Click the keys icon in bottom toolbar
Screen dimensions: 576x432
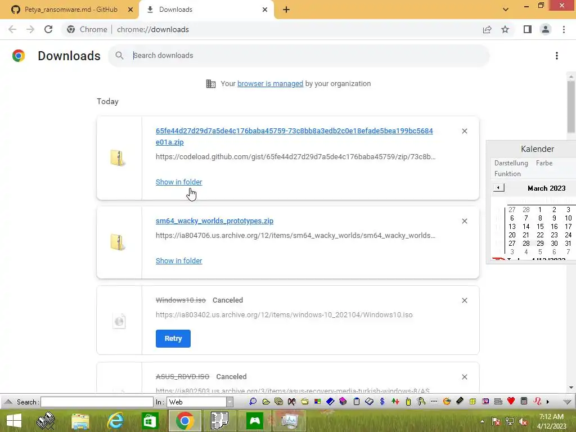point(421,402)
